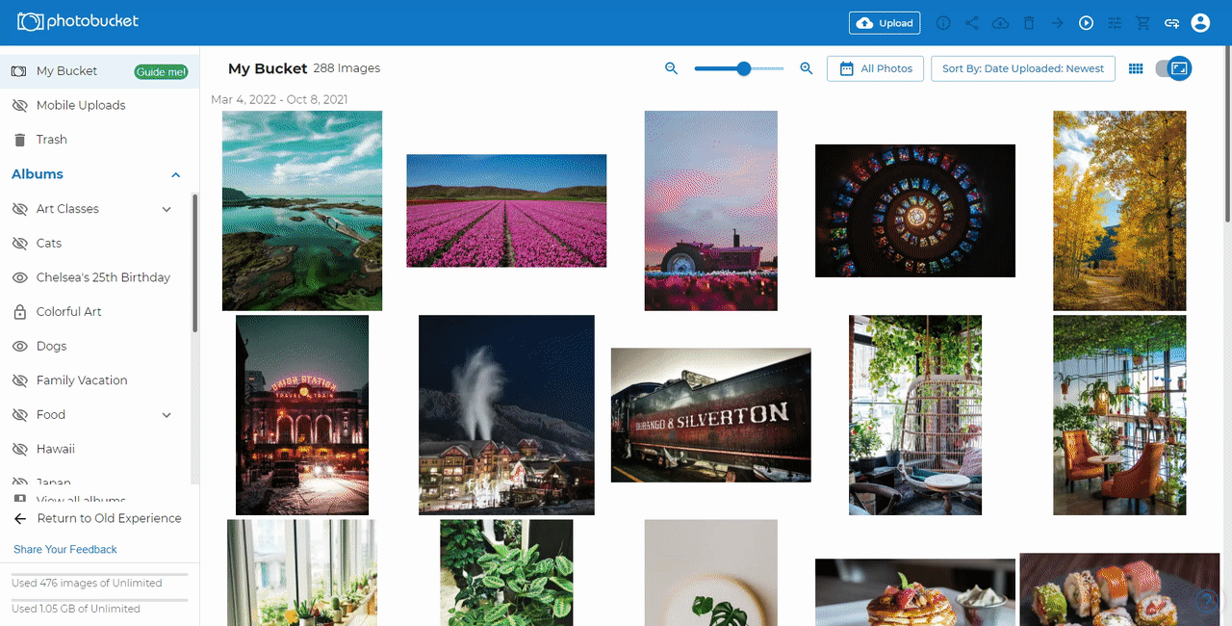The width and height of the screenshot is (1232, 626).
Task: Toggle visibility eye for Art Classes
Action: [x=19, y=209]
